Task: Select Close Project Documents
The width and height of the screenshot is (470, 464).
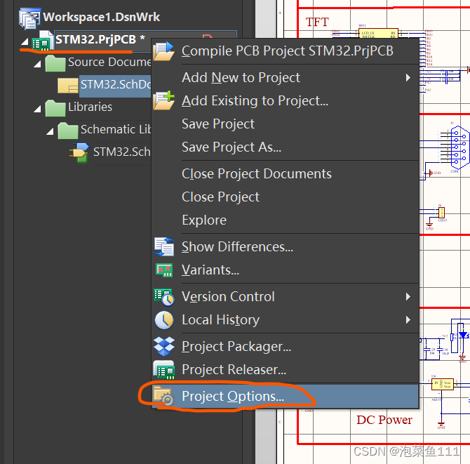Action: pos(285,173)
